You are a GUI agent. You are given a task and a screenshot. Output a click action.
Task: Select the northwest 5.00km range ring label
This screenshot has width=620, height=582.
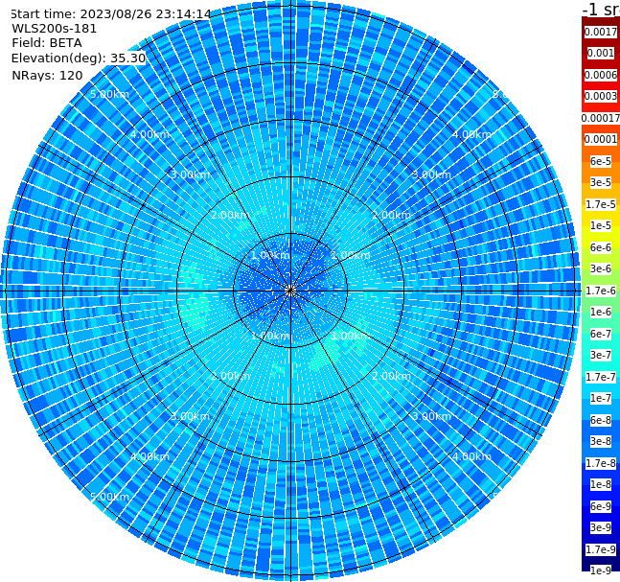point(109,94)
